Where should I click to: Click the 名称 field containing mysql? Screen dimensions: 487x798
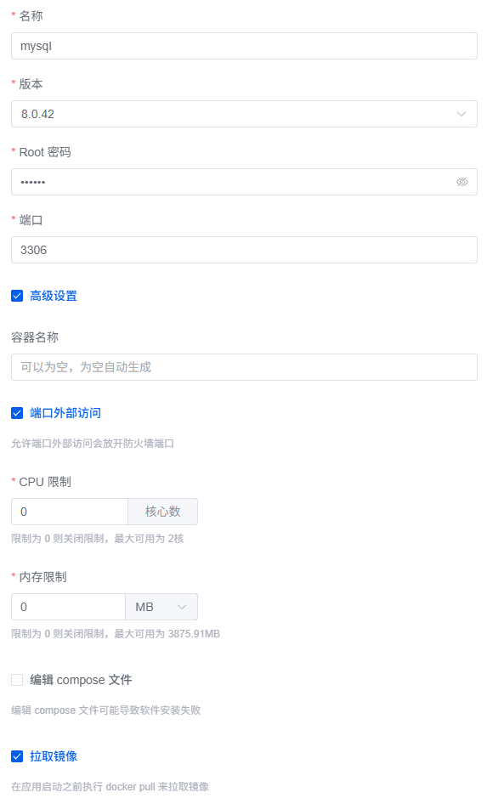coord(244,46)
